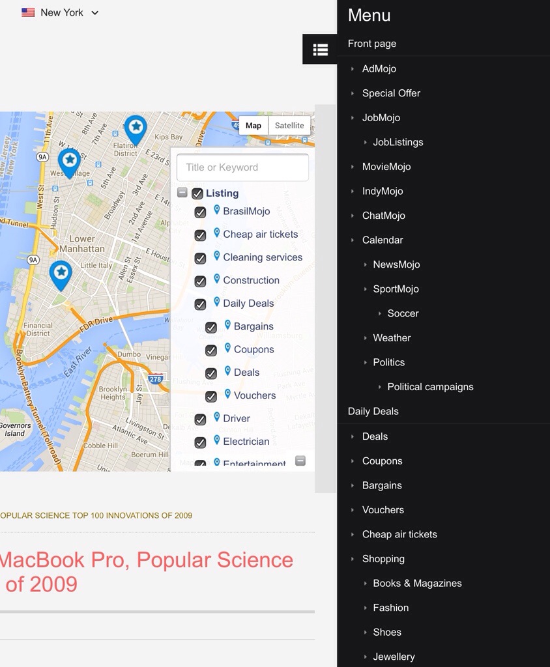Click the US flag icon
The image size is (550, 667).
click(28, 12)
